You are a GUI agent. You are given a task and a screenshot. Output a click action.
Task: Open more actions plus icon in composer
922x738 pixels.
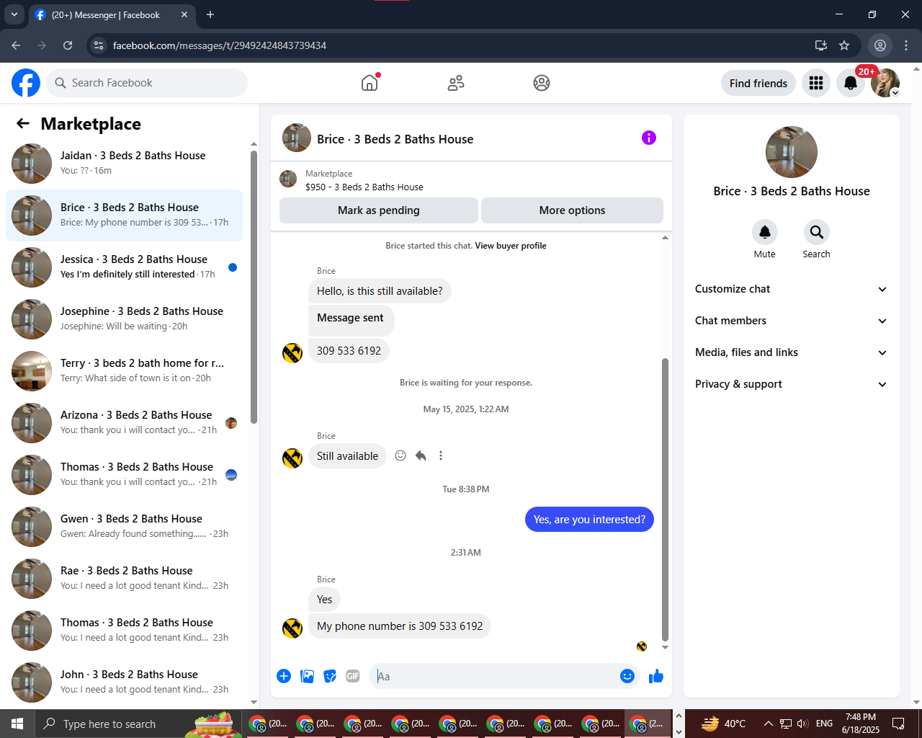click(284, 676)
